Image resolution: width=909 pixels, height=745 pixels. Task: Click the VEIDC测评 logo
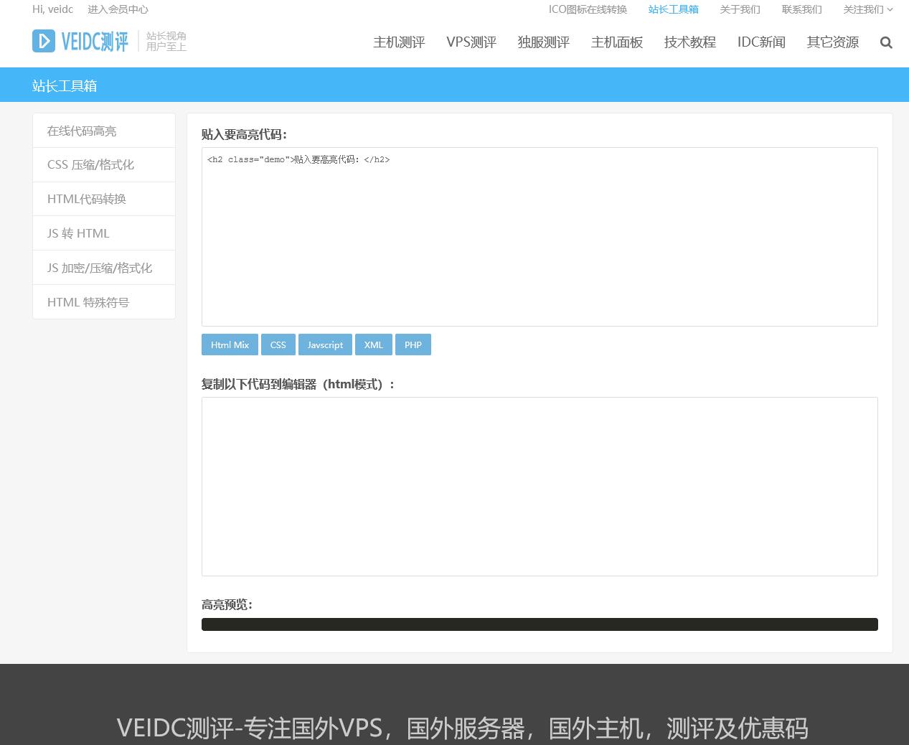coord(80,42)
